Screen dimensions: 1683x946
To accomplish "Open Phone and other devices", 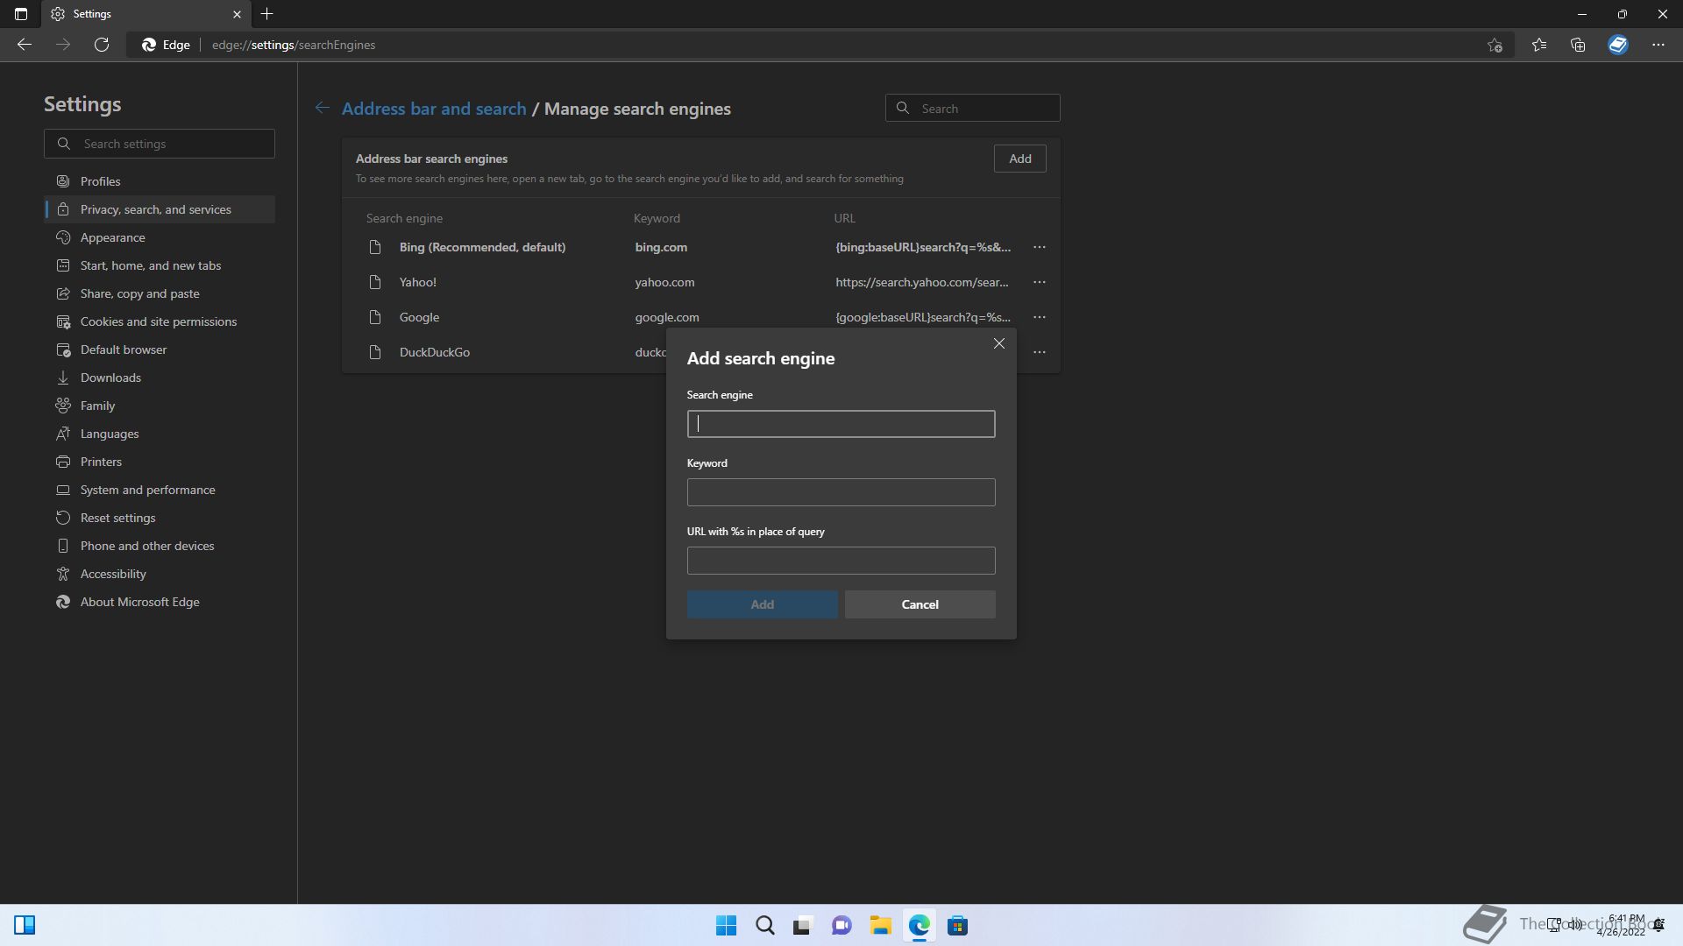I will (160, 546).
